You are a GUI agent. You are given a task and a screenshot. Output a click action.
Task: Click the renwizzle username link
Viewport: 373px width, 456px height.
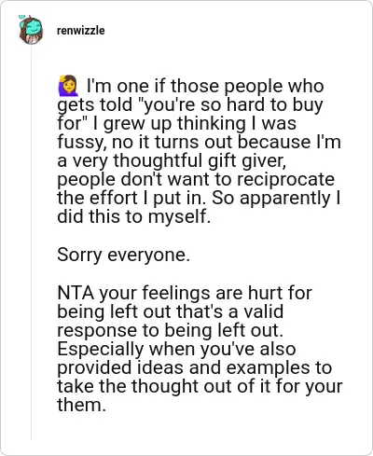80,31
